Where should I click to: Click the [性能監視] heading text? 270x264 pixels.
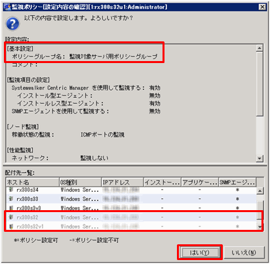[x=20, y=150]
